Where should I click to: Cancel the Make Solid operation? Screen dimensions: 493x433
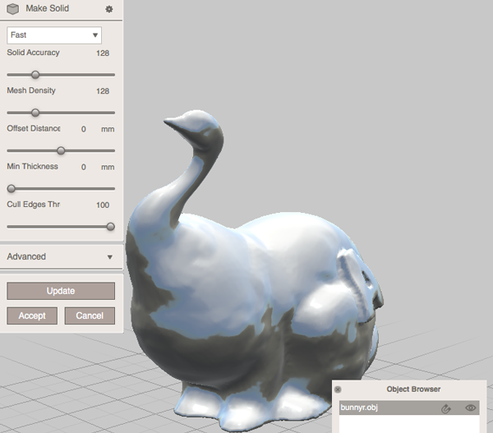90,316
